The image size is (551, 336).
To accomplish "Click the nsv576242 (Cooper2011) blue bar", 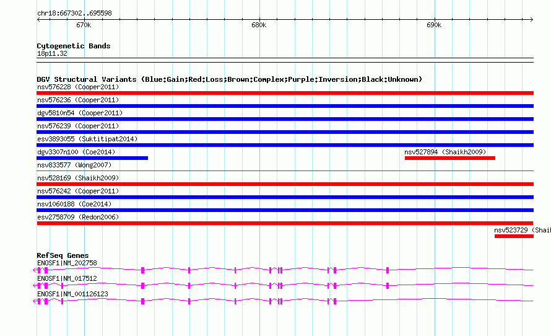I will 285,197.
